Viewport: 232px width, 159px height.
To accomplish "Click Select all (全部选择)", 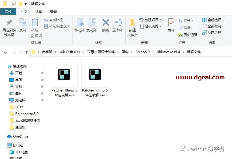I will click(x=212, y=20).
